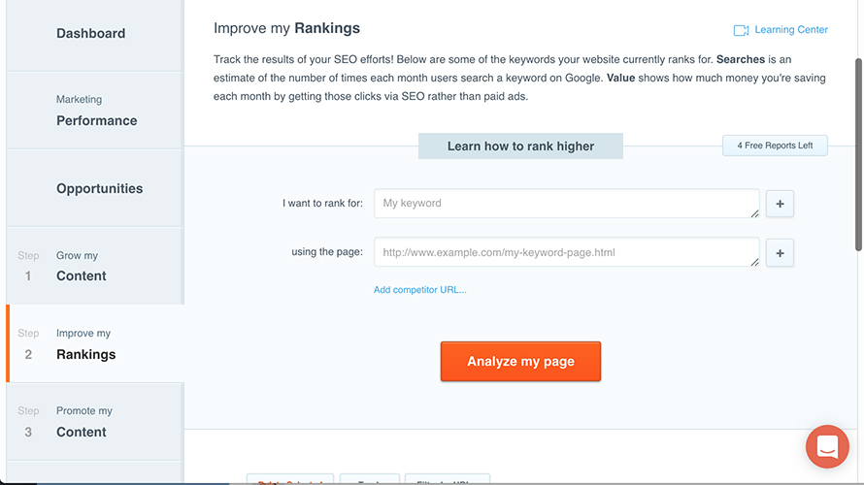Viewport: 864px width, 485px height.
Task: Click the Learning Center video camera icon
Action: tap(741, 30)
